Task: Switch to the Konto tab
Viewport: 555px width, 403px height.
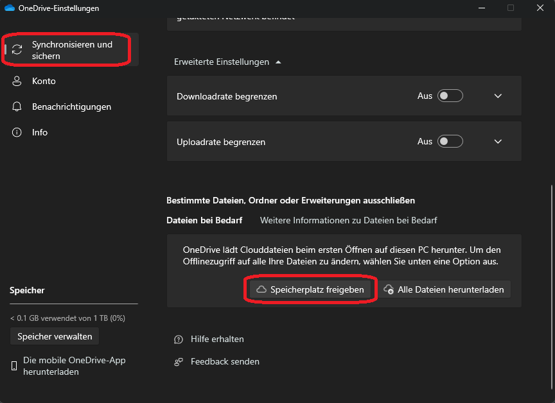Action: 70,81
